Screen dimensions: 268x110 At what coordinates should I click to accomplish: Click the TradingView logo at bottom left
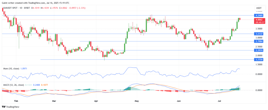(x=10, y=107)
